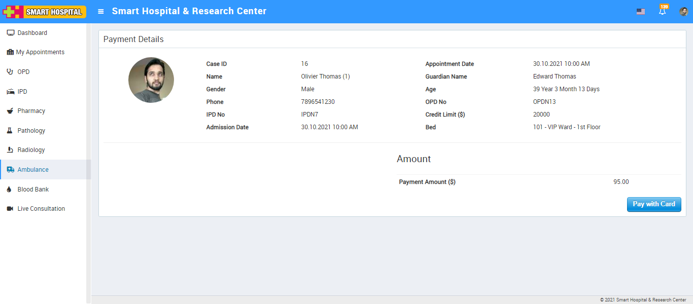
Task: Click the Live Consultation video camera icon
Action: (x=10, y=209)
